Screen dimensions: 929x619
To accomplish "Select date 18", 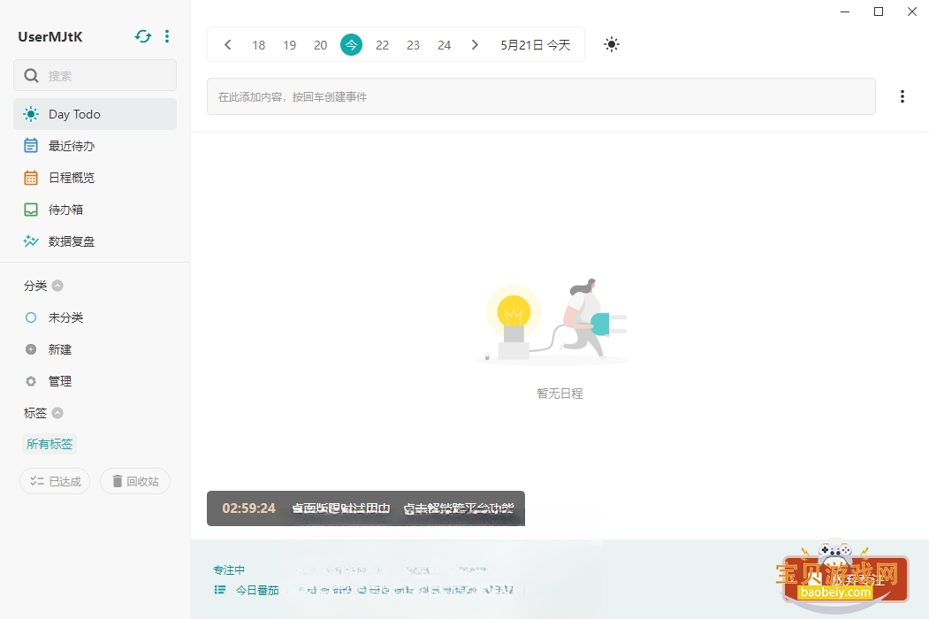I will coord(258,45).
